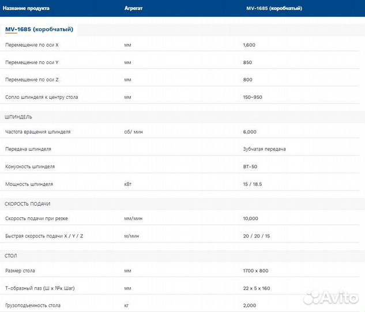
Task: Click the Название продукта column header
Action: pos(26,8)
